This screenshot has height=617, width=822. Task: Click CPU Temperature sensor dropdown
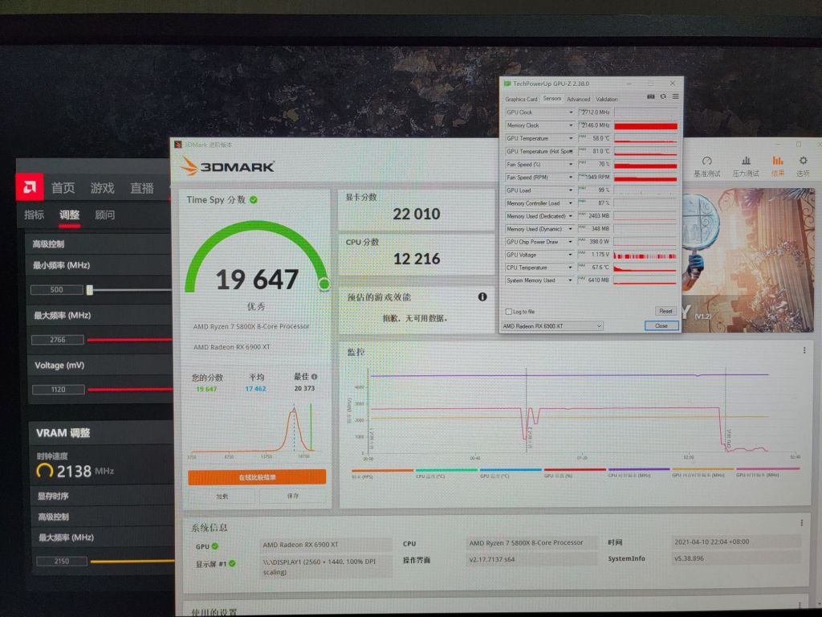click(571, 268)
